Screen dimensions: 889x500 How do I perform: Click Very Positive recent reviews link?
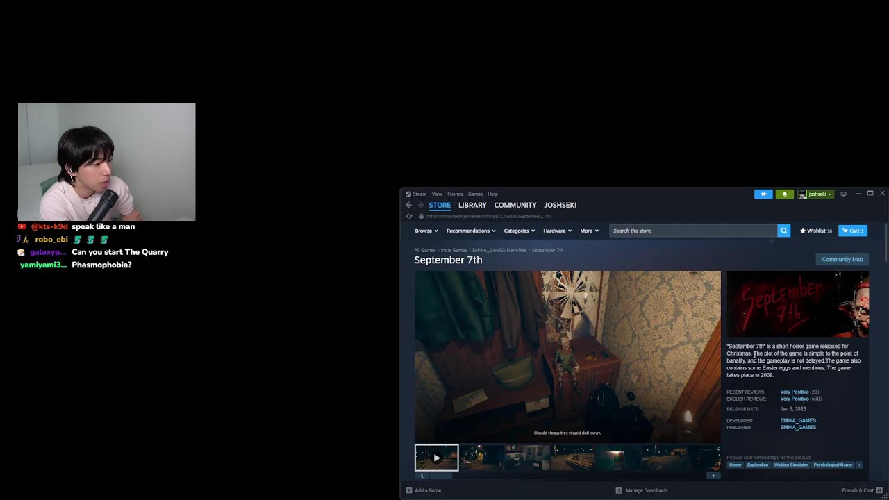click(795, 392)
